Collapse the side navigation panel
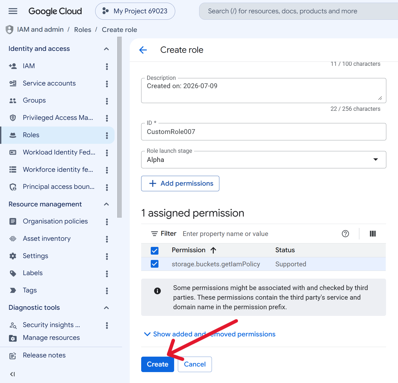The width and height of the screenshot is (398, 383). pos(12,374)
